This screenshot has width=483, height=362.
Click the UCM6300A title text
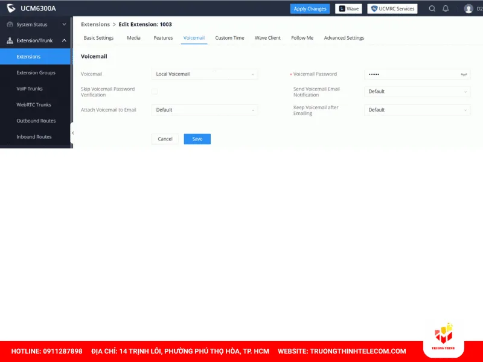point(38,8)
